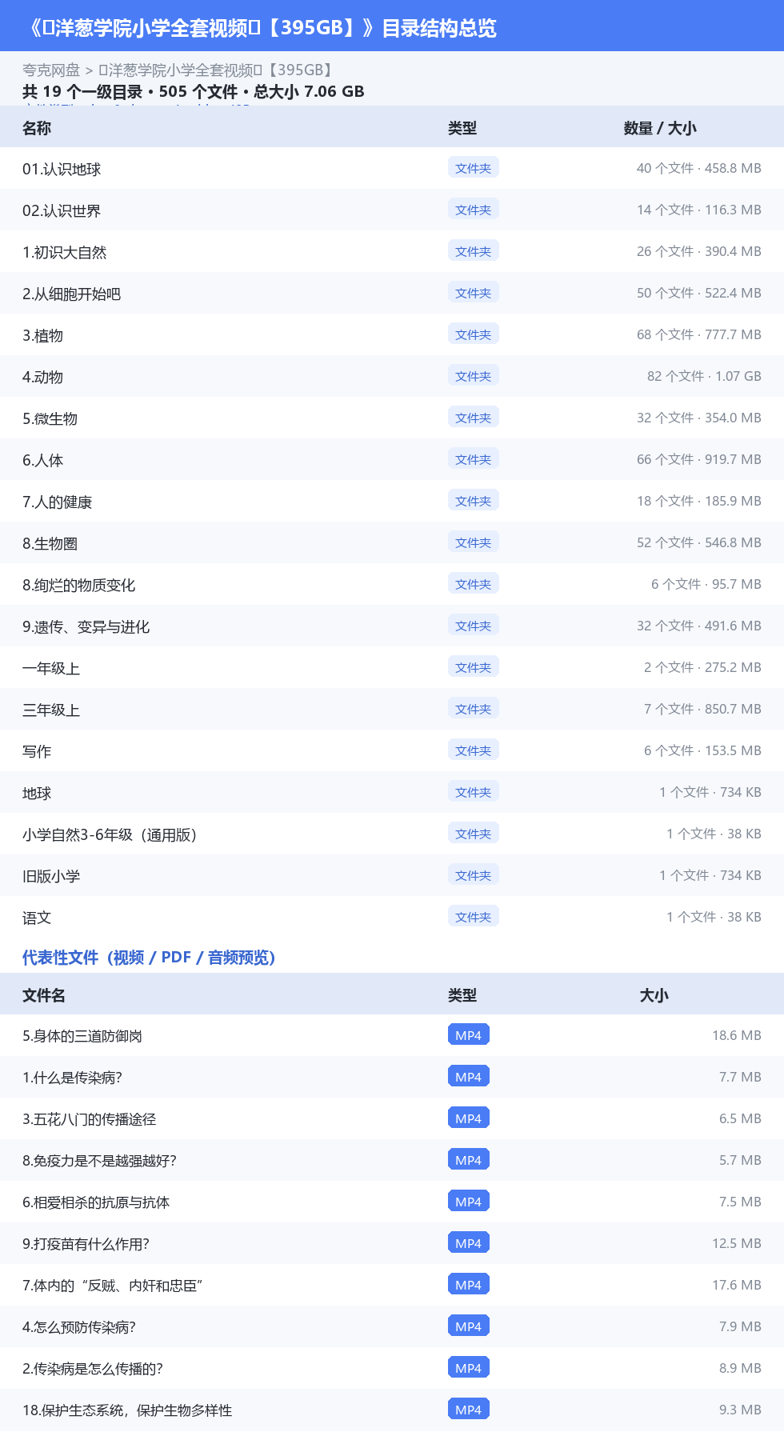The image size is (784, 1456).
Task: Click the 18.6 MB size value
Action: click(737, 1035)
